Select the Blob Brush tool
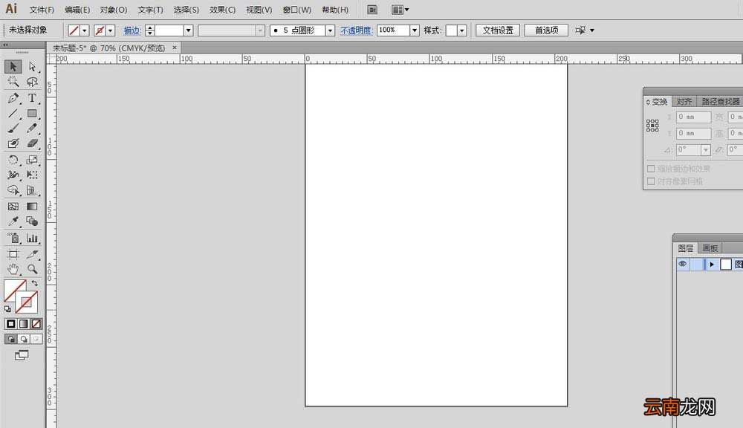743x428 pixels. click(x=13, y=143)
